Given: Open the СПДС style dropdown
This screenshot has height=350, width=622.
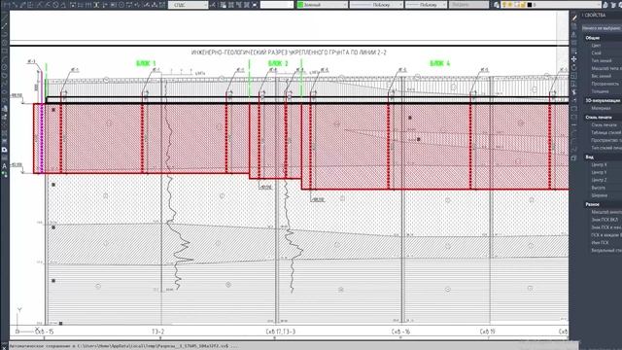Looking at the screenshot, I should click(188, 5).
